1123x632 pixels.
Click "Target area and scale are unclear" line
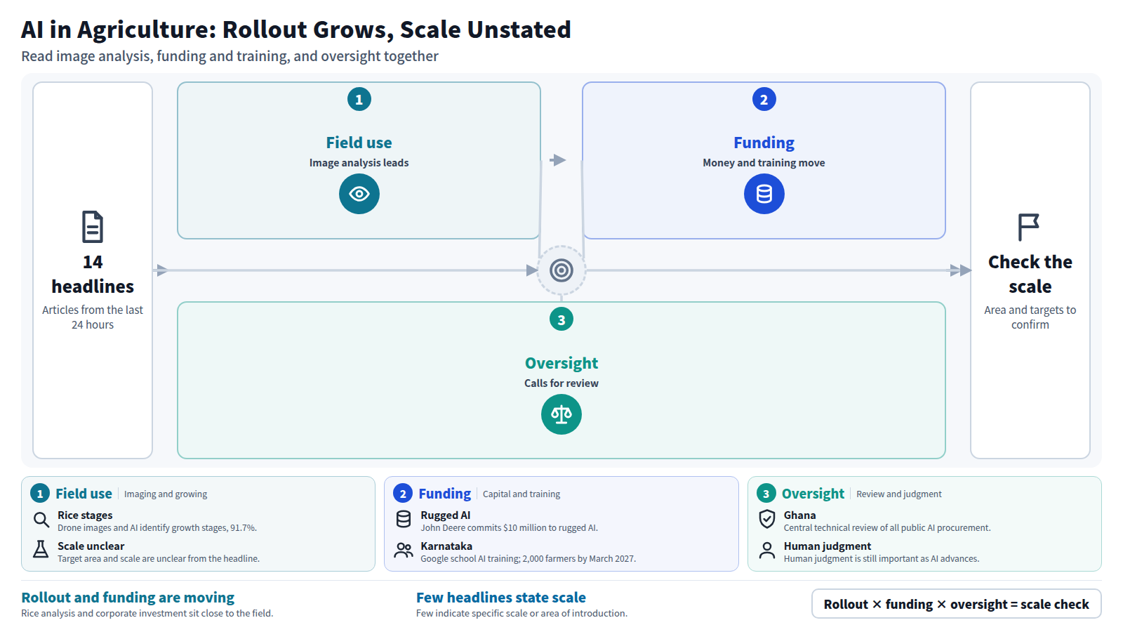[x=159, y=559]
